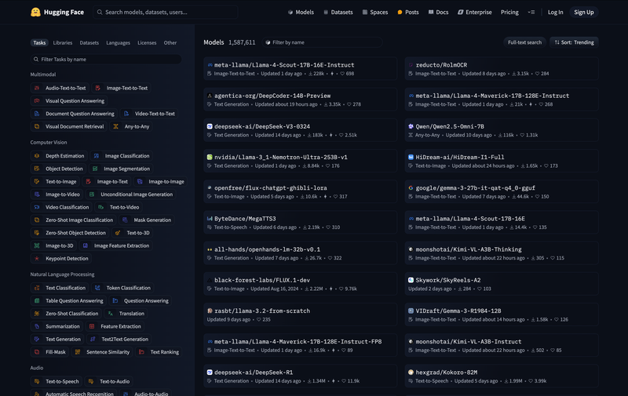Viewport: 628px width, 396px height.
Task: Switch to the Tasks filter tab
Action: [x=39, y=43]
